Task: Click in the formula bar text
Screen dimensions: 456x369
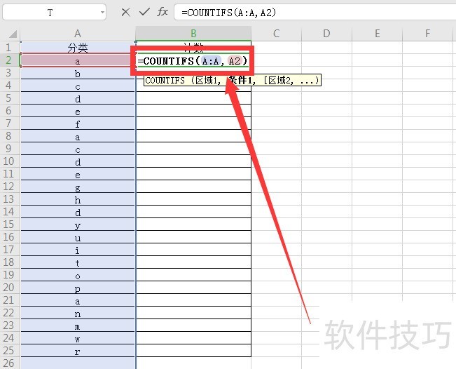Action: [228, 13]
